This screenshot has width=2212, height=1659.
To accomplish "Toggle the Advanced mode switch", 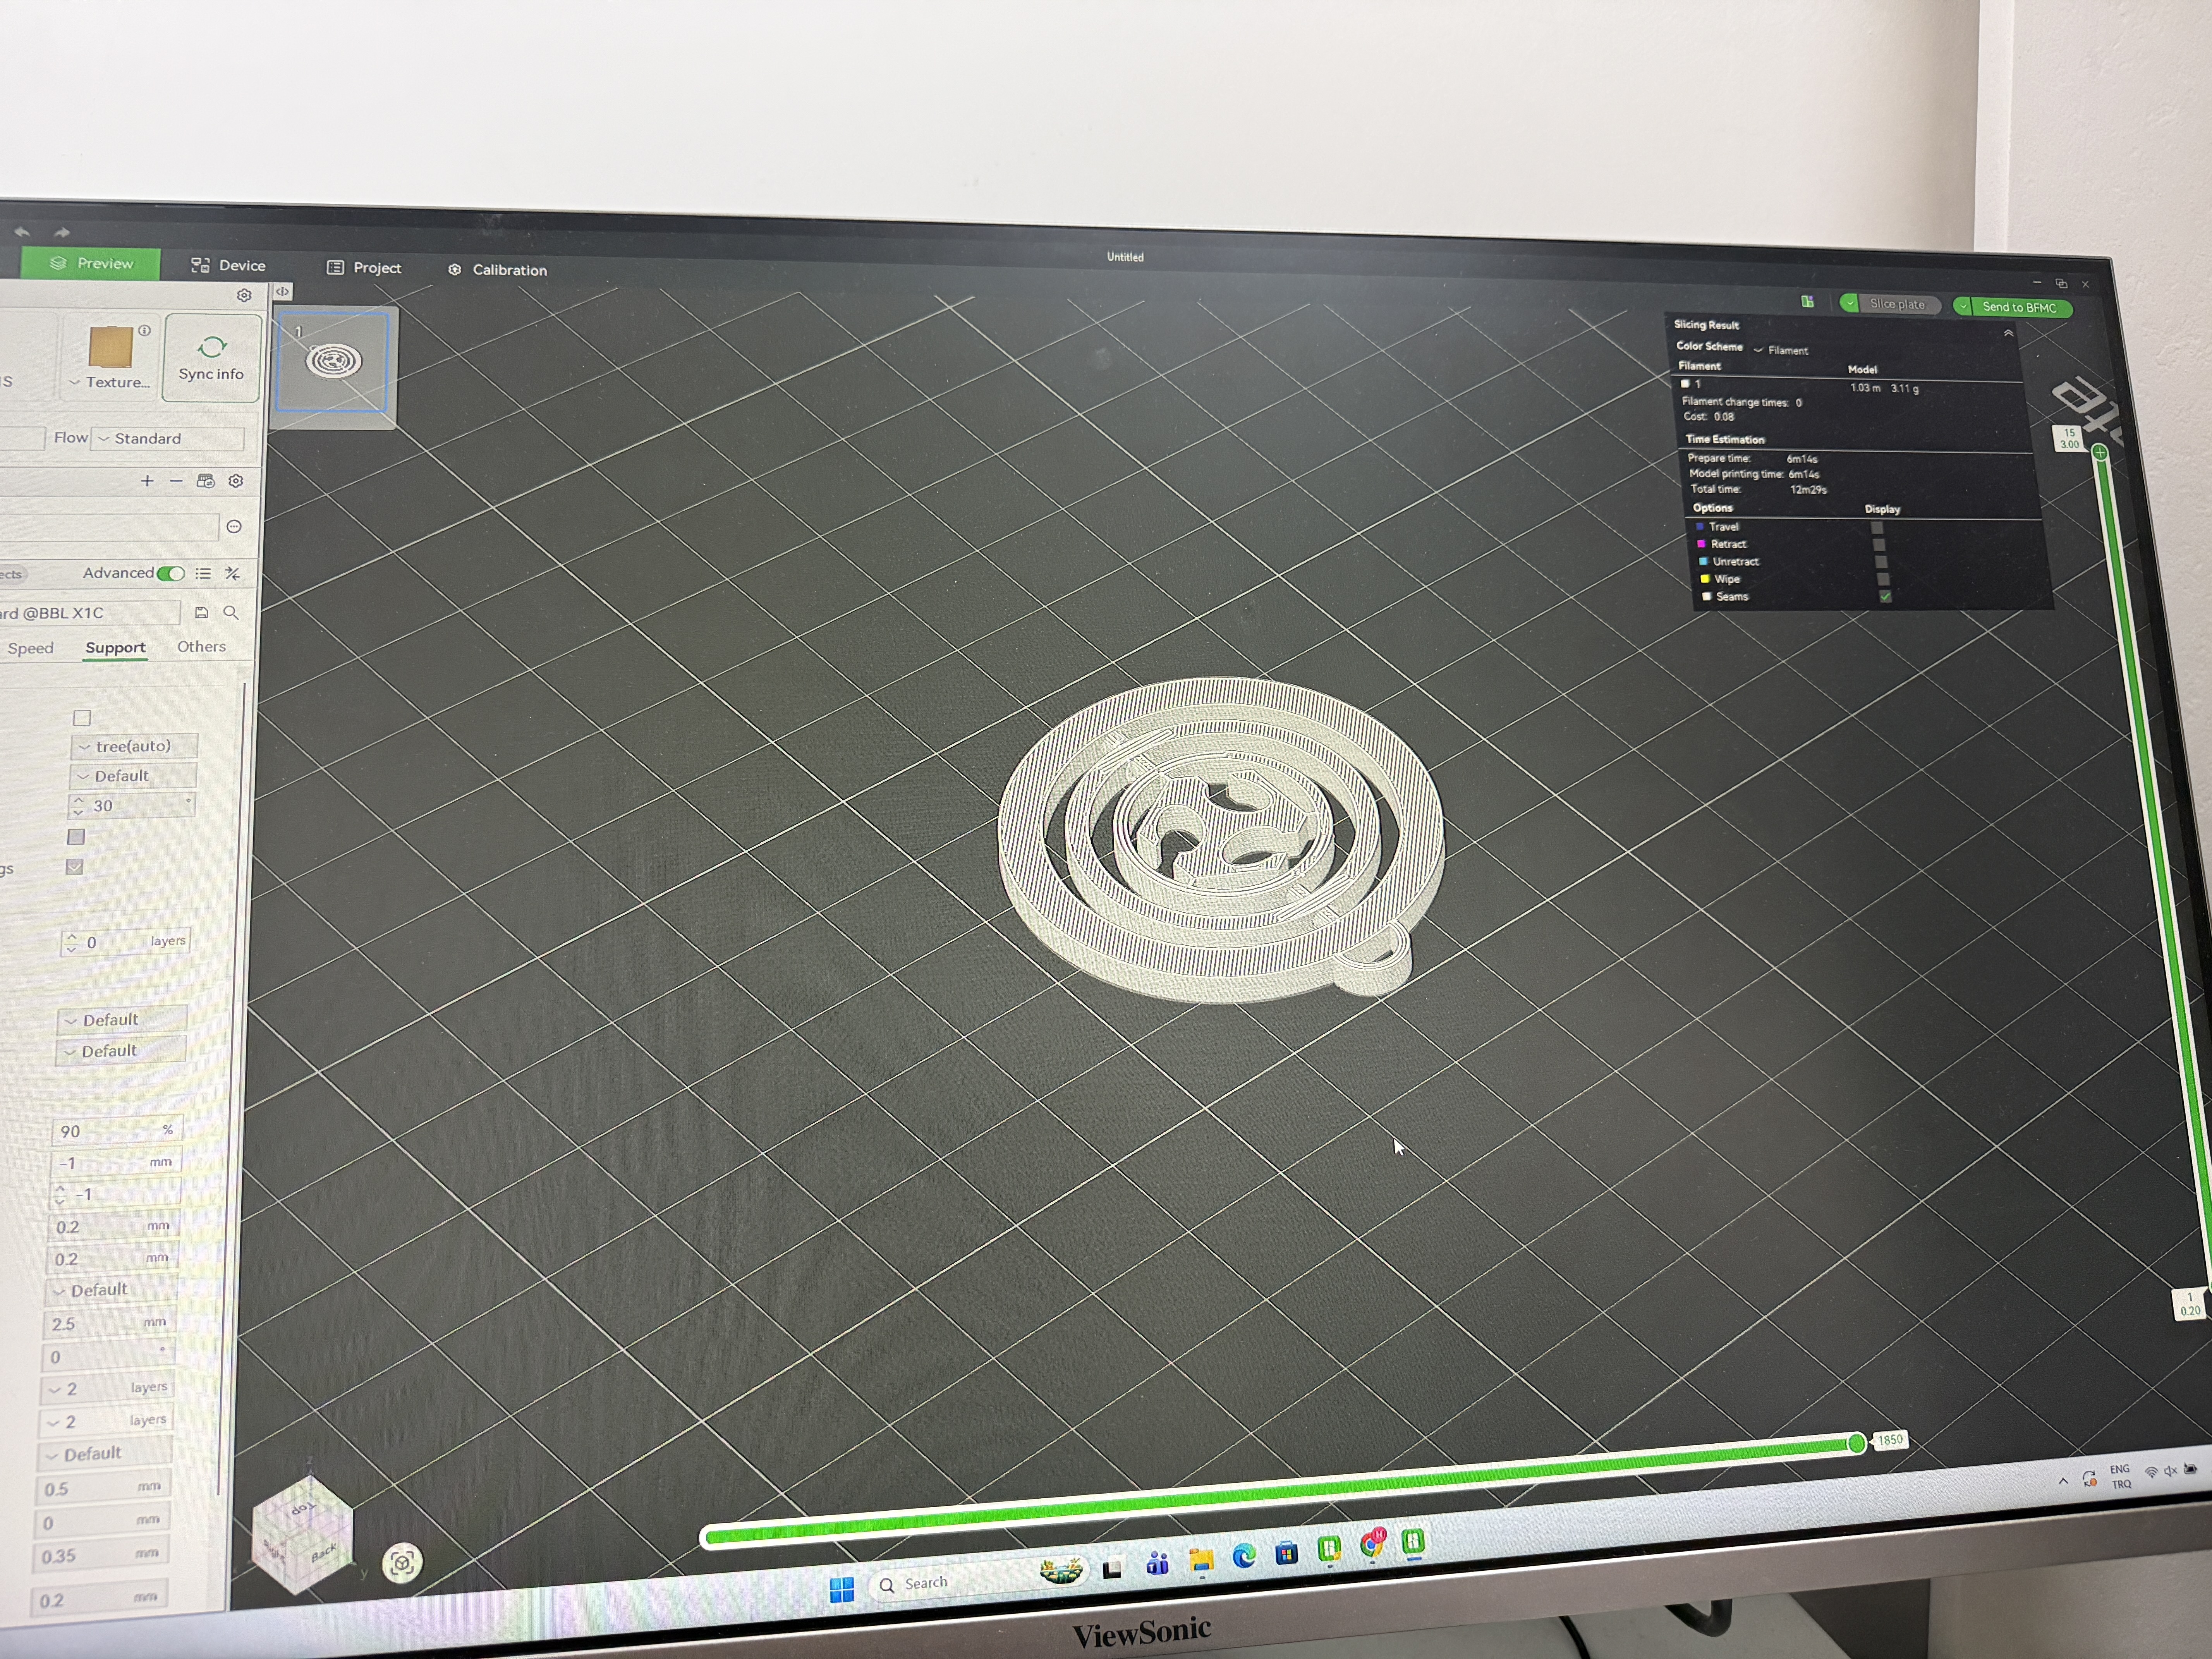I will click(x=171, y=573).
